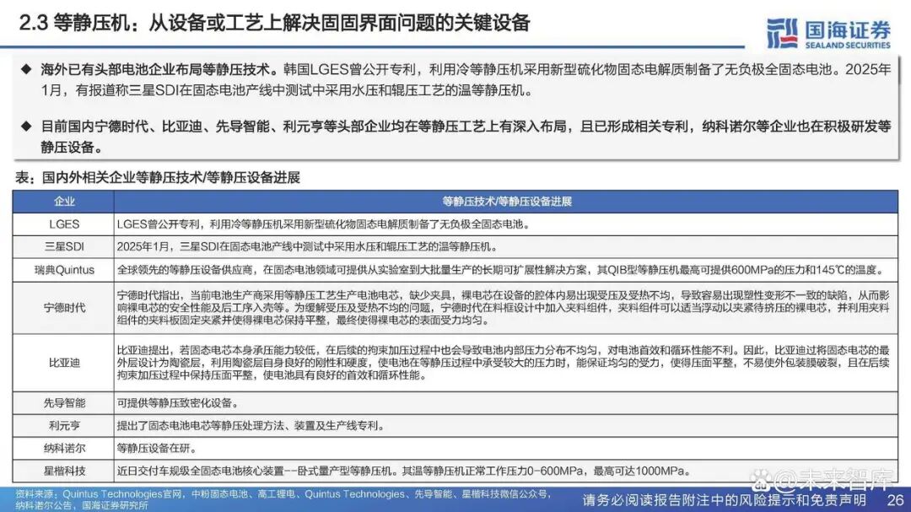Click the source note '资料来源：Quintus Technologies官网'
This screenshot has height=512, width=911.
(283, 499)
